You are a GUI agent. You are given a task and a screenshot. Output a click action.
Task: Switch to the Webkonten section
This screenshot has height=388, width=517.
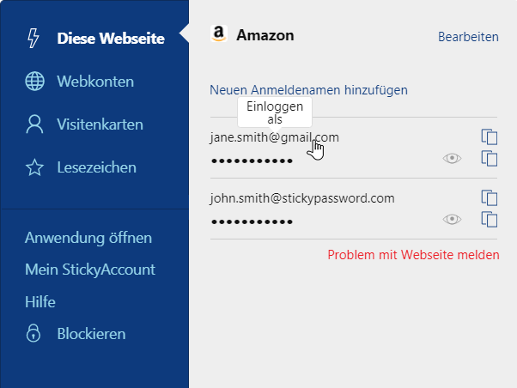(x=95, y=82)
